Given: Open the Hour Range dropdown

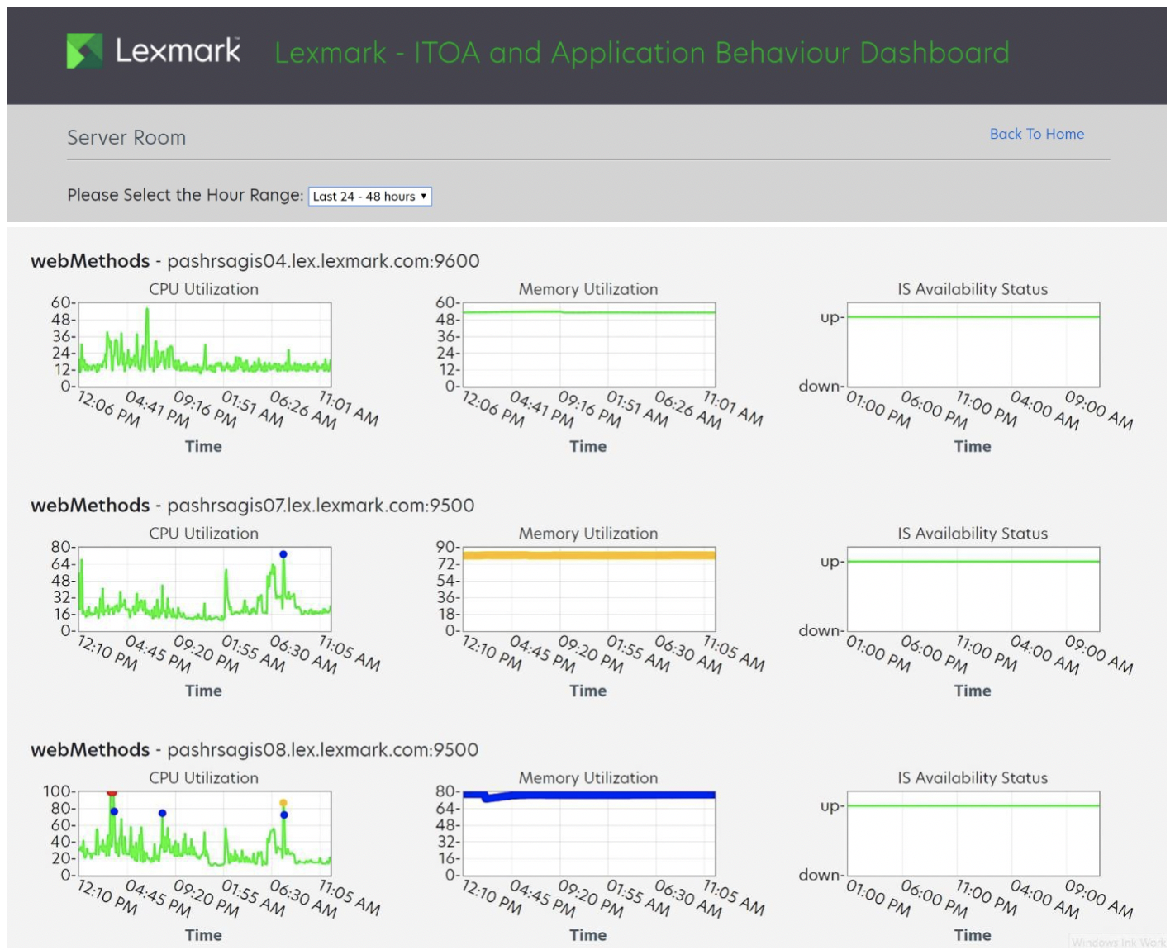Looking at the screenshot, I should point(369,197).
